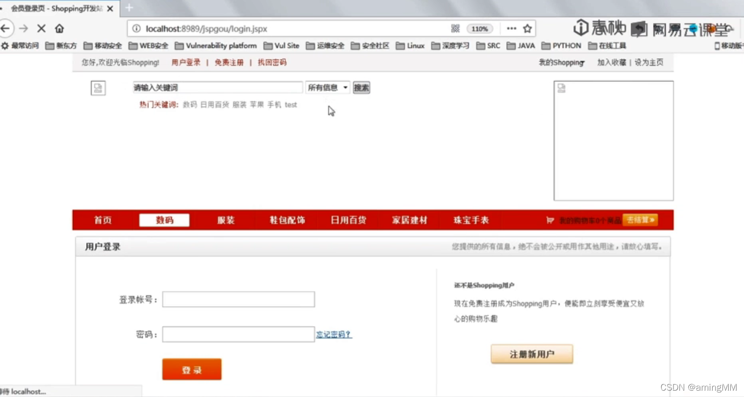Click the 登录帐号 input field
The image size is (744, 397).
coord(238,299)
